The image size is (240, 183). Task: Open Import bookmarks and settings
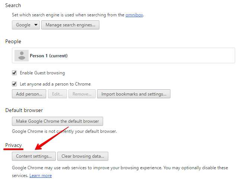coord(134,94)
